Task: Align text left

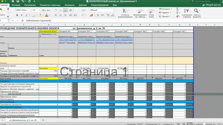Action: [x=56, y=15]
